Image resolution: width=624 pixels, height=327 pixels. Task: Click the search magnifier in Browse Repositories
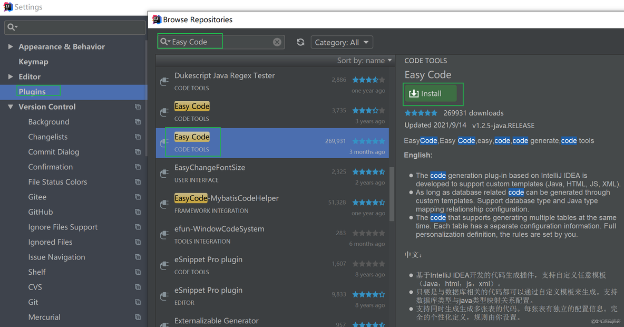165,42
